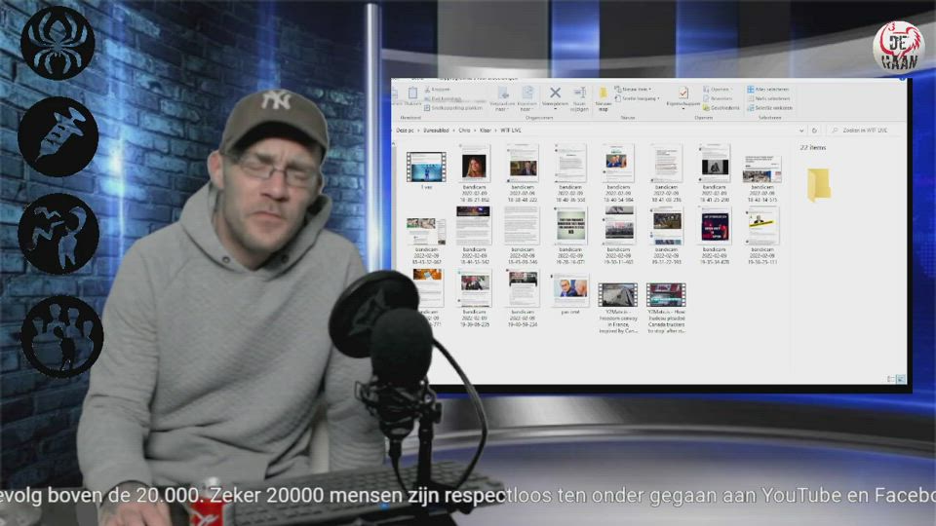Screen dimensions: 936x526
Task: Click Selectie omkeren in the ribbon
Action: (x=771, y=108)
